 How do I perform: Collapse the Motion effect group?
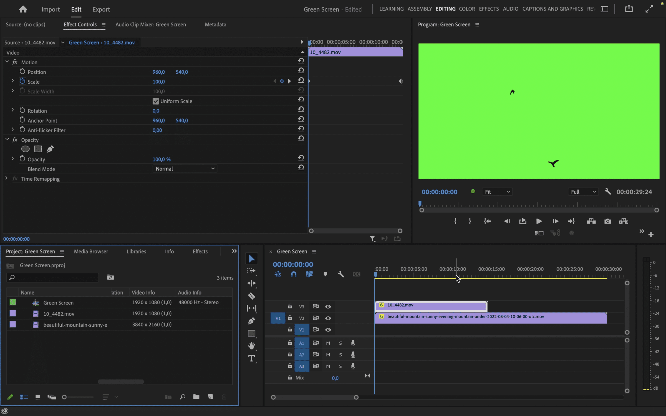(7, 62)
